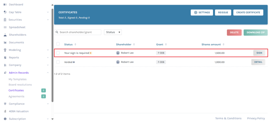The width and height of the screenshot is (270, 123).
Task: Tick the select-all header checkbox
Action: (x=58, y=44)
